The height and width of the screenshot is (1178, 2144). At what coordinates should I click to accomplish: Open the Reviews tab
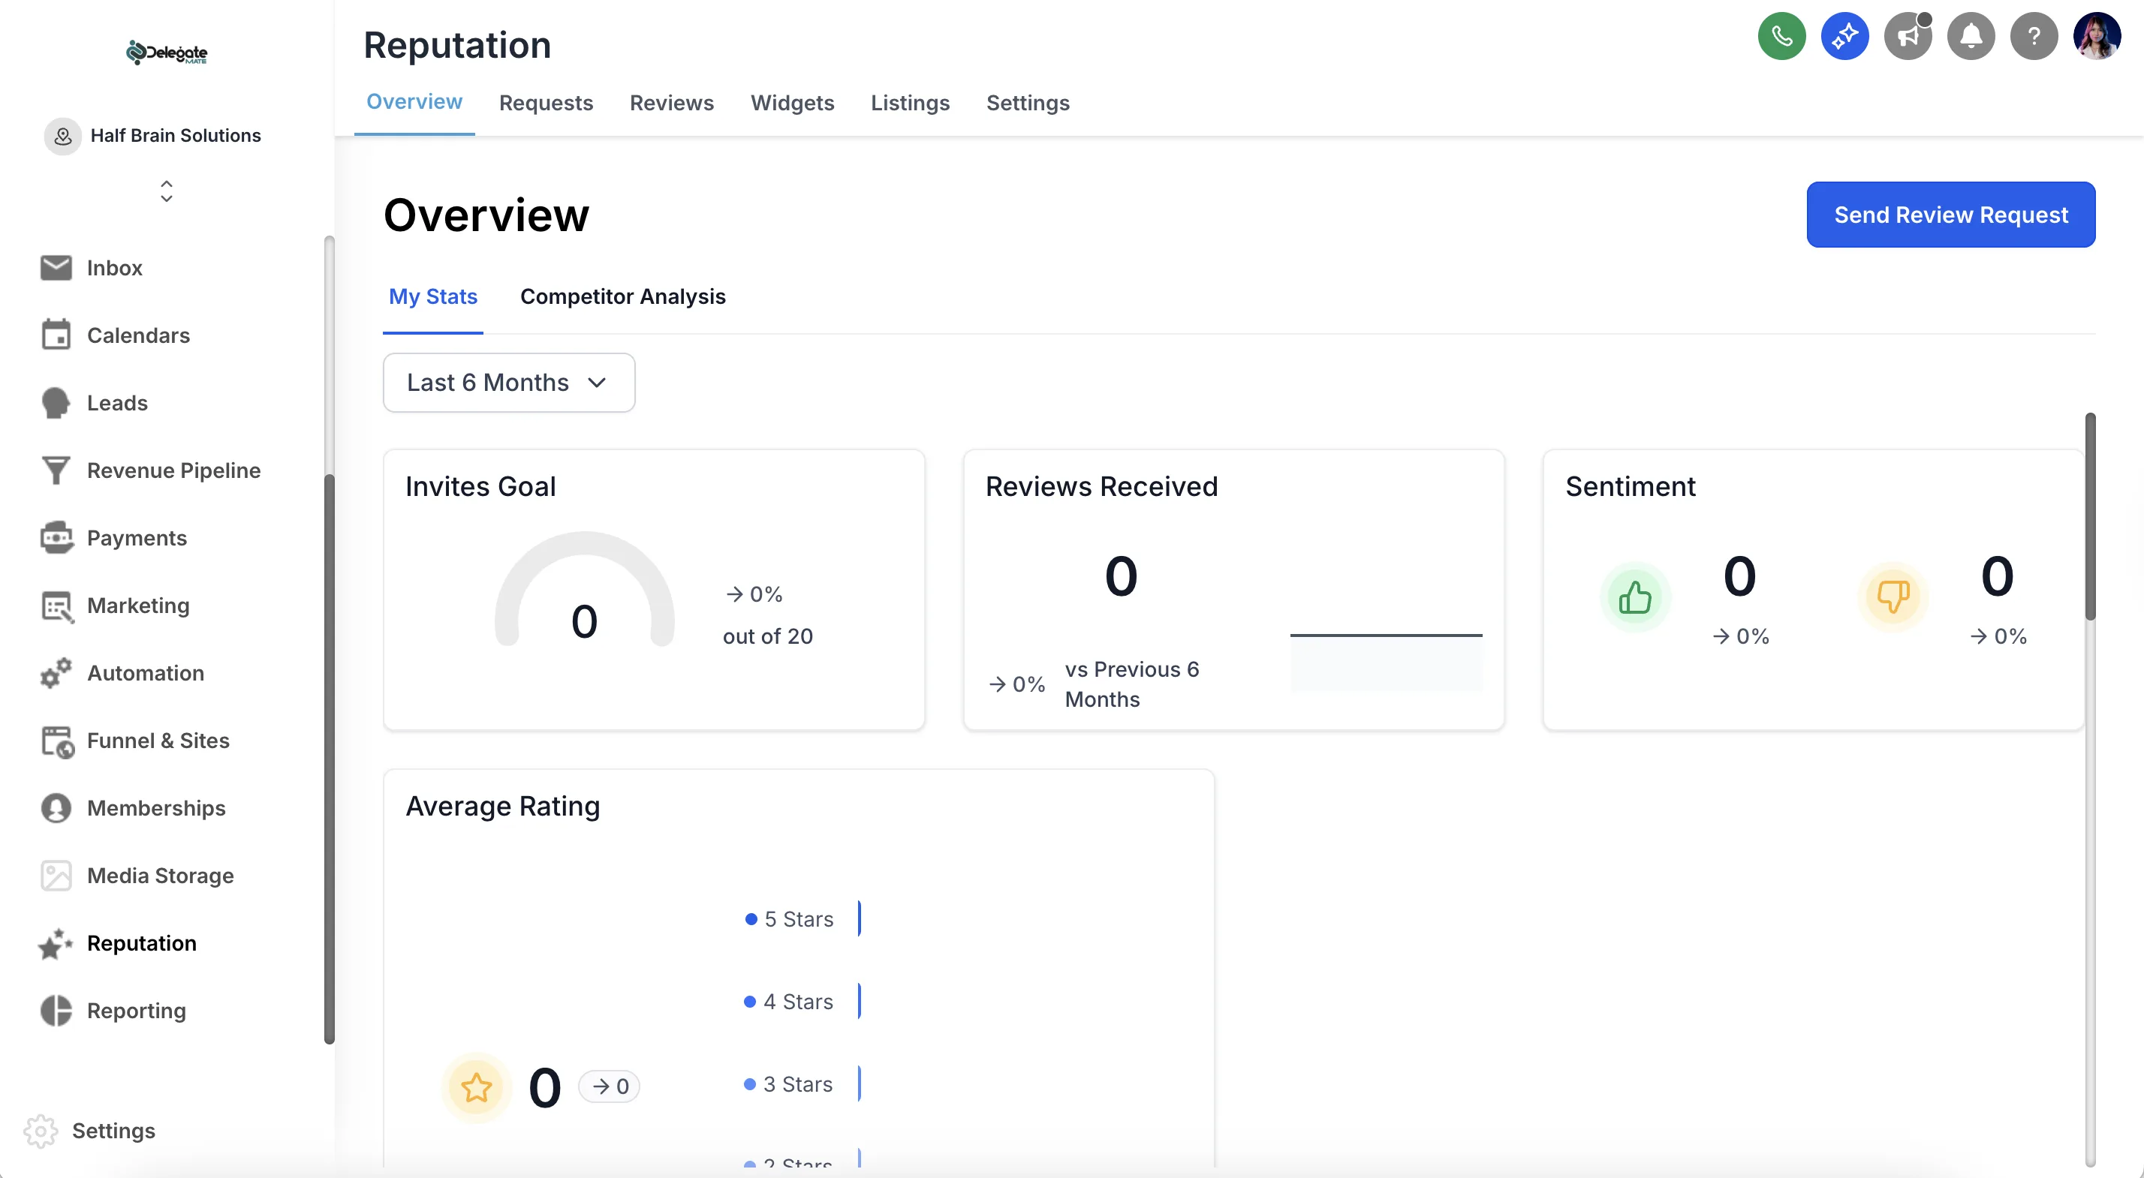pos(672,103)
